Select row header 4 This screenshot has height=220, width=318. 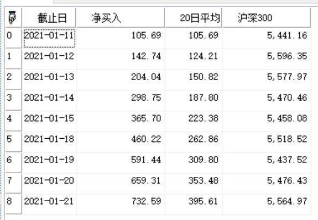[x=13, y=121]
